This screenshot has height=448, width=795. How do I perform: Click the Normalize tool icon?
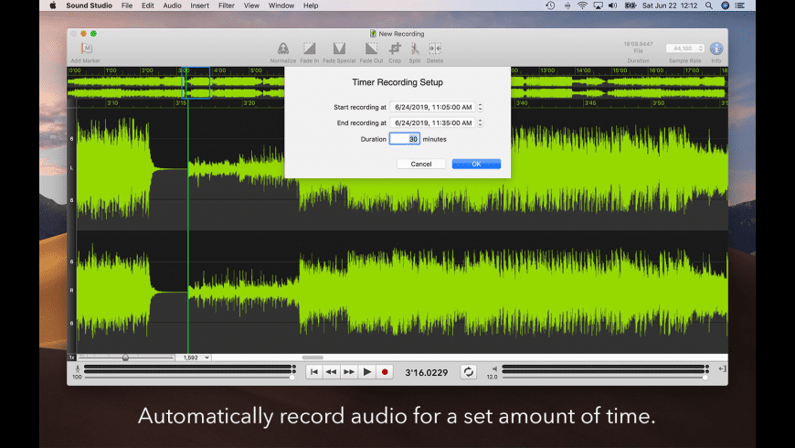click(x=283, y=48)
